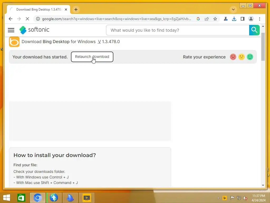The height and width of the screenshot is (203, 270).
Task: Open Chrome Labs flask icon
Action: 225,19
